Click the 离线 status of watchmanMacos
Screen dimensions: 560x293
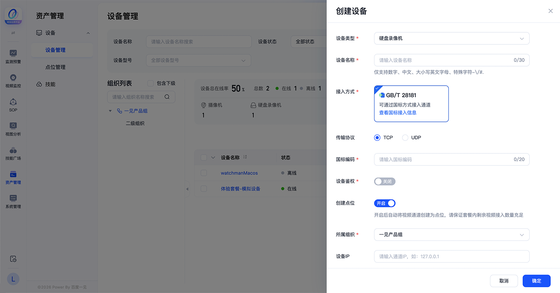289,173
